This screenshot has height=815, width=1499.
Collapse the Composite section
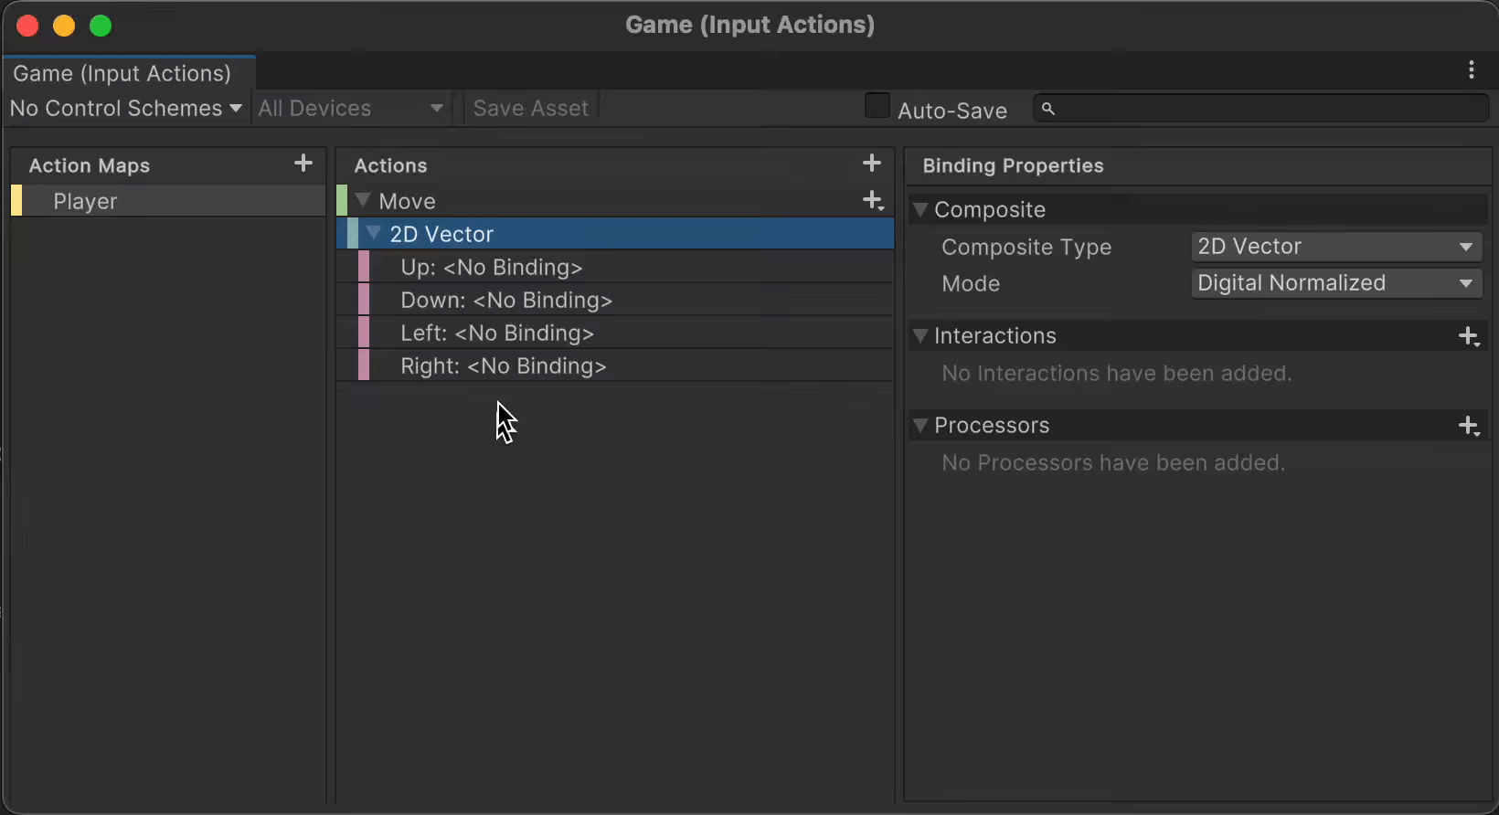click(920, 210)
